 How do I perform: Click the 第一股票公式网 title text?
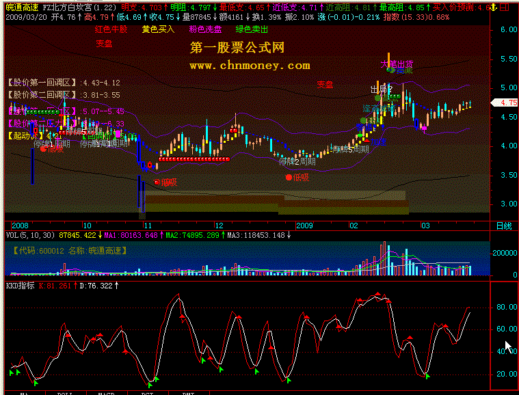click(237, 48)
